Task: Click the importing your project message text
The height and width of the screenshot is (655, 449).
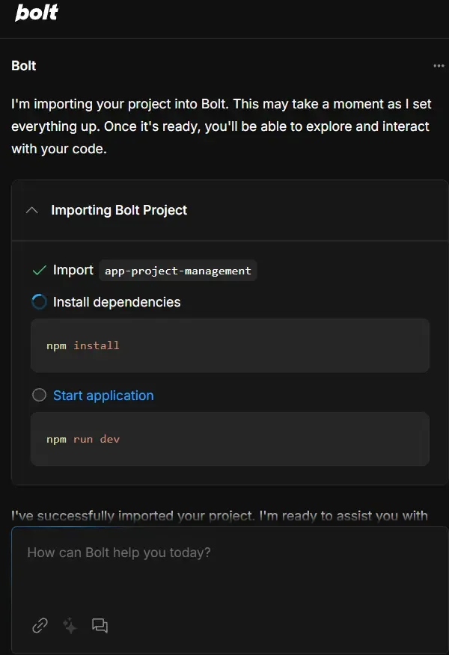Action: point(221,126)
